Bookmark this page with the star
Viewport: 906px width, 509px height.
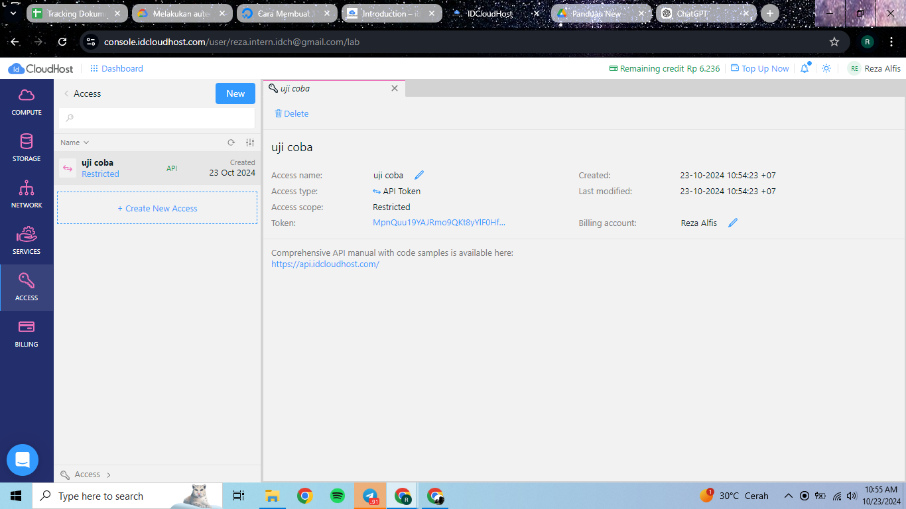834,42
